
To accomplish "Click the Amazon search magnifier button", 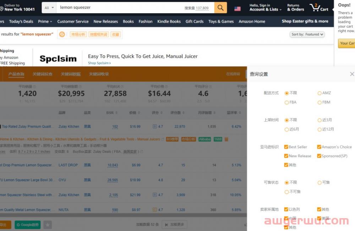I will pyautogui.click(x=220, y=8).
